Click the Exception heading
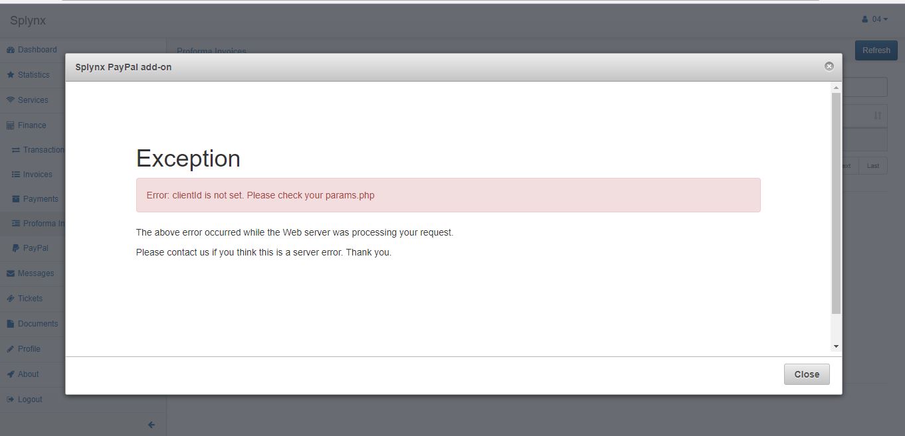 (x=188, y=159)
